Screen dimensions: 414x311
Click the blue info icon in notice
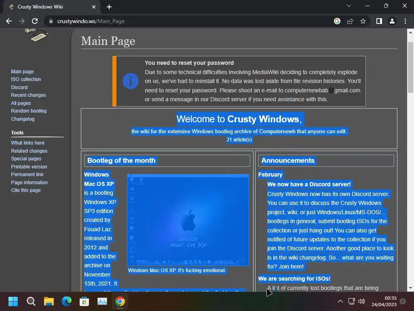click(131, 81)
